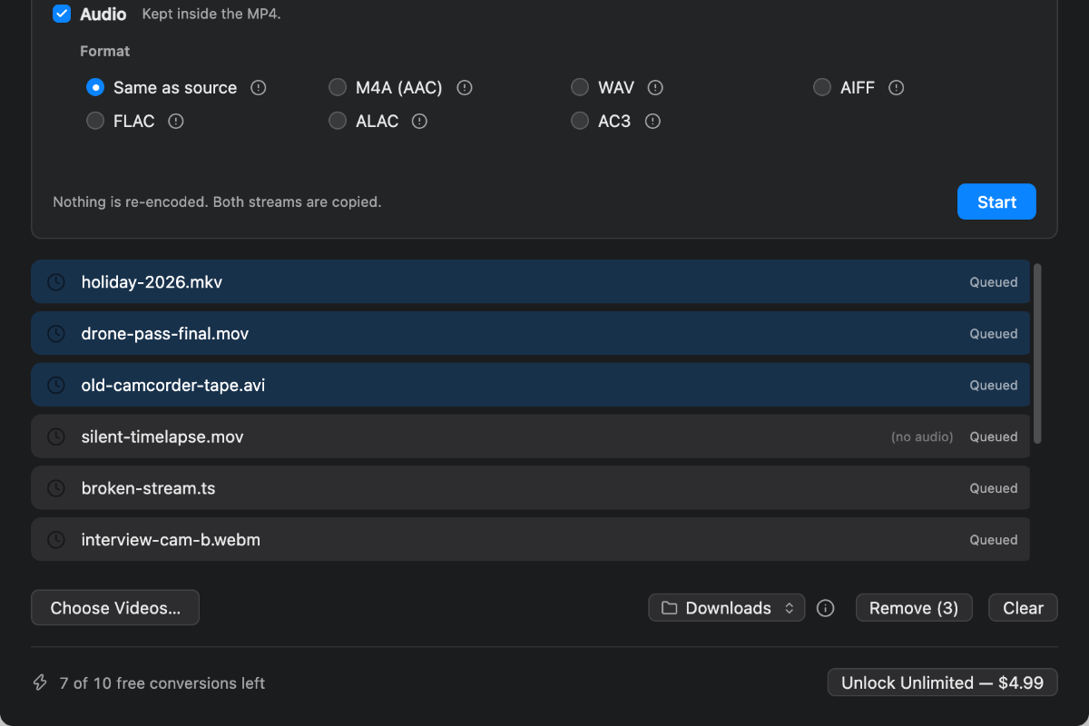This screenshot has height=726, width=1089.
Task: Click the clock icon for broken-stream.ts
Action: (56, 488)
